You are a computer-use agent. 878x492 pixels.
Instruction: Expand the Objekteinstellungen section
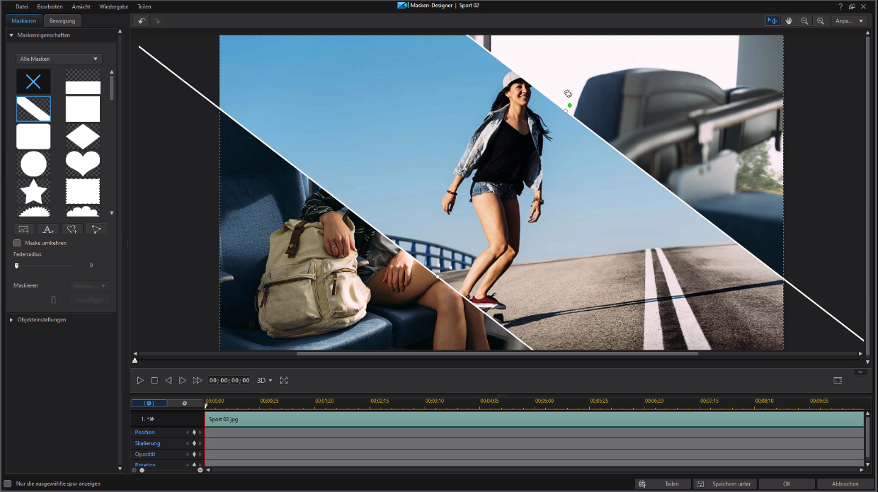(11, 319)
